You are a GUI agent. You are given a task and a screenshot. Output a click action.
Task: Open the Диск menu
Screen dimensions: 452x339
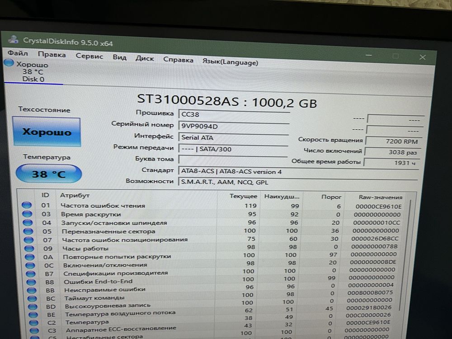click(x=145, y=58)
